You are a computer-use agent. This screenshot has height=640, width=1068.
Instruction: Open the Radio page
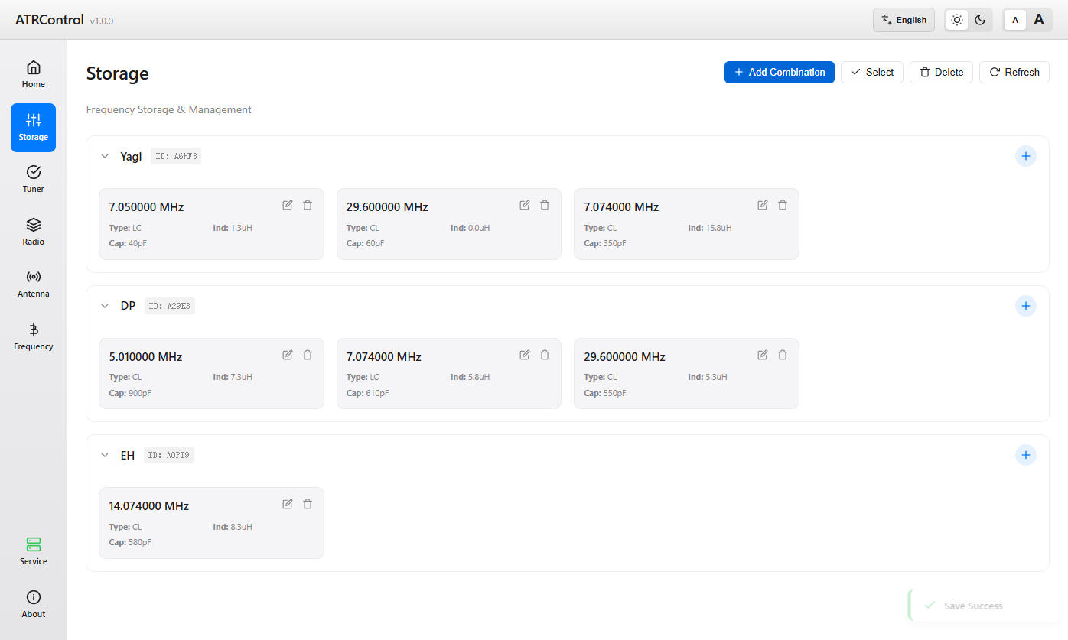(x=34, y=232)
